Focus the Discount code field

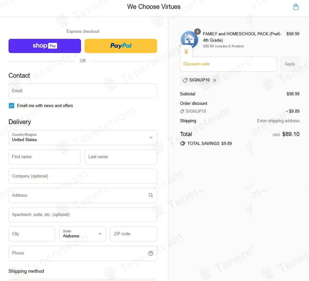click(228, 64)
